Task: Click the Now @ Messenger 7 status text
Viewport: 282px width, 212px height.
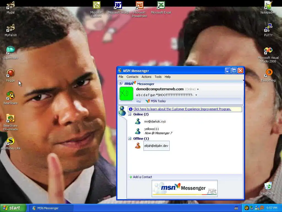Action: (x=158, y=133)
